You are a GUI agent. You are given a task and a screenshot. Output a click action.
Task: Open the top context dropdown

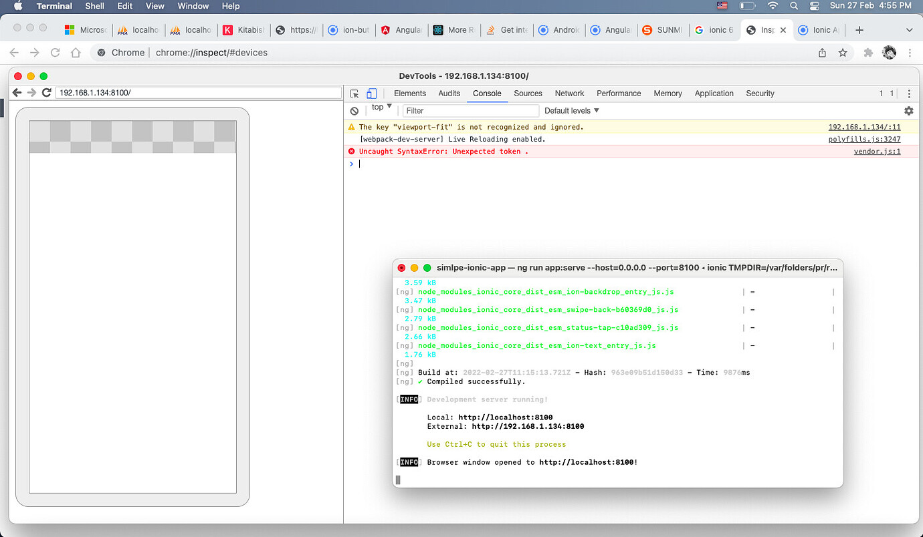pyautogui.click(x=382, y=108)
